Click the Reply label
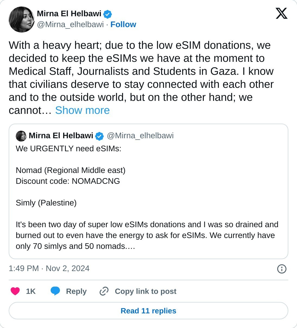This screenshot has height=328, width=297. point(76,291)
